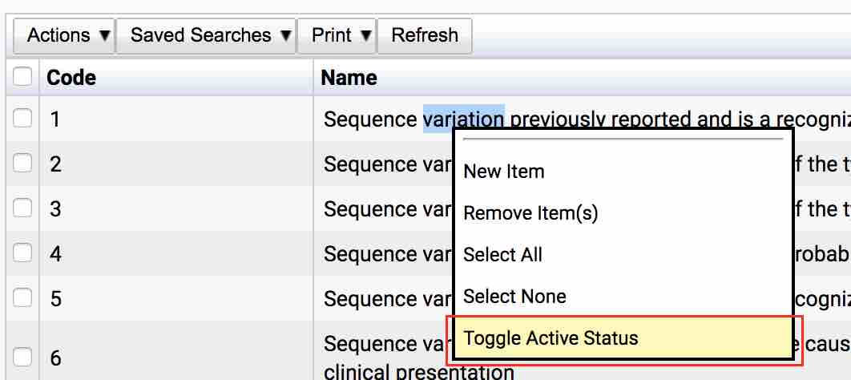Enable the checkbox for code 5
The width and height of the screenshot is (851, 380).
click(x=22, y=298)
